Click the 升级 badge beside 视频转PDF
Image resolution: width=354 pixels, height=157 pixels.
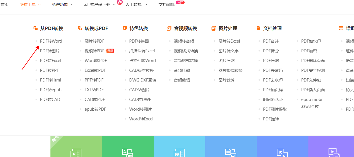point(110,51)
